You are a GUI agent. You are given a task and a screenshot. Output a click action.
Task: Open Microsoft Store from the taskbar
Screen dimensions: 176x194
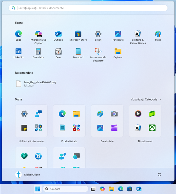pyautogui.click(x=130, y=189)
